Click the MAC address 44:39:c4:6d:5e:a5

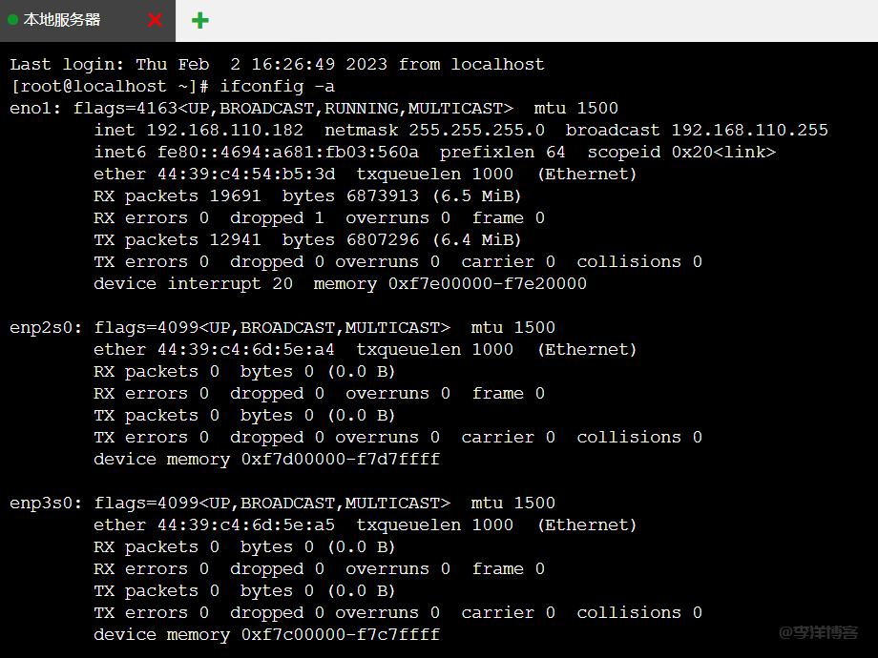point(246,525)
